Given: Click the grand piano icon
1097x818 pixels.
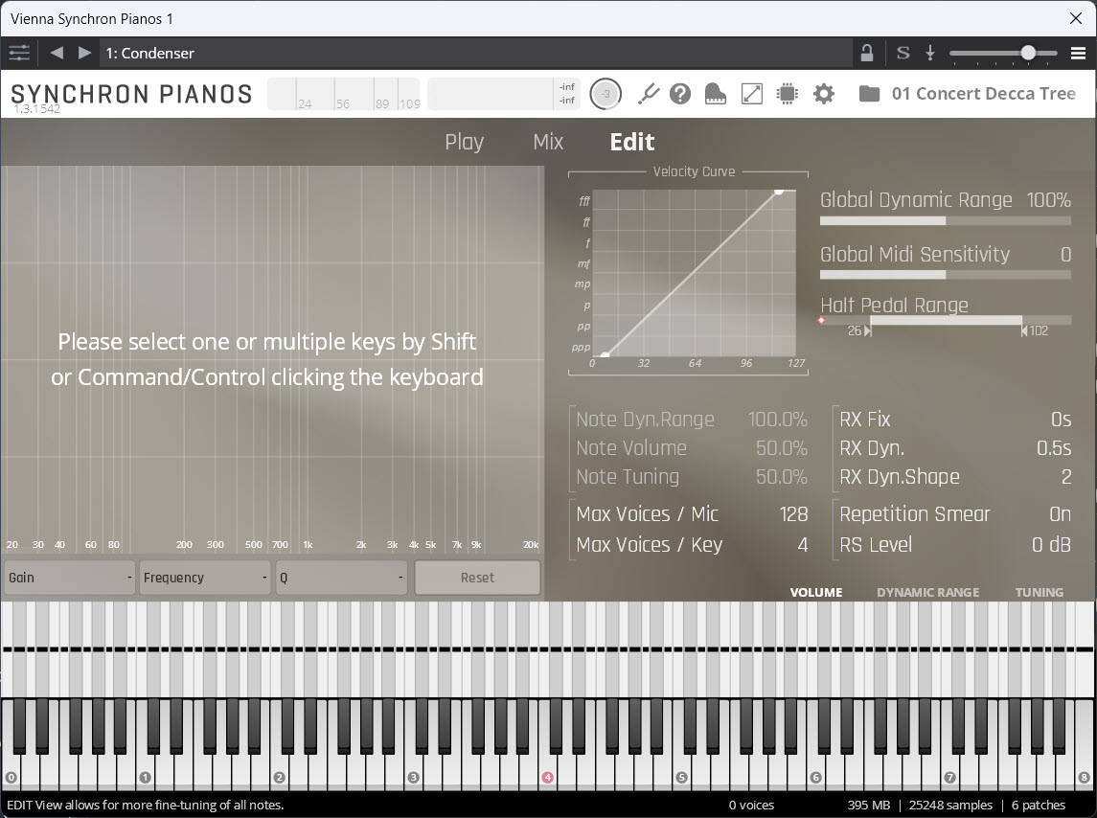Looking at the screenshot, I should pos(715,94).
